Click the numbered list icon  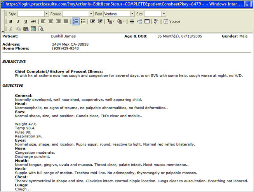pyautogui.click(x=75, y=21)
